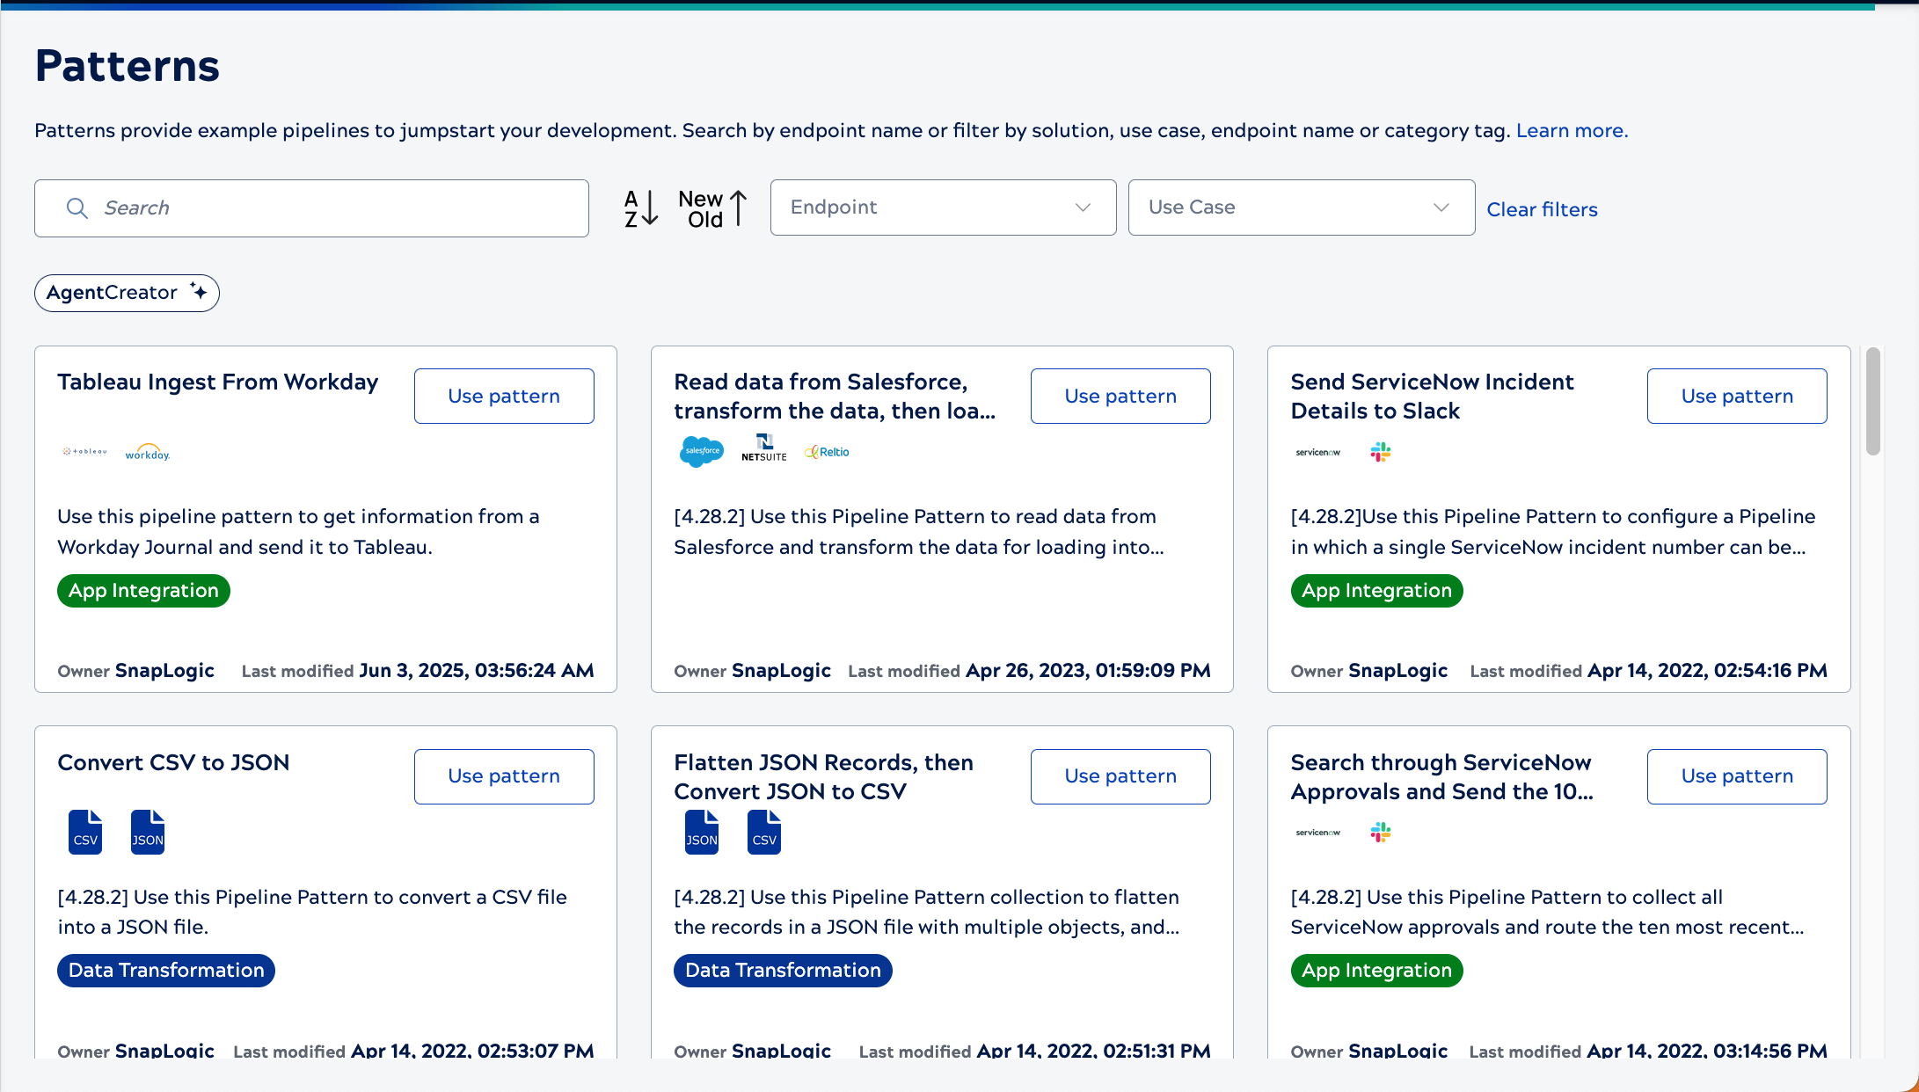
Task: Click the NetSuite endpoint logo
Action: tap(763, 448)
